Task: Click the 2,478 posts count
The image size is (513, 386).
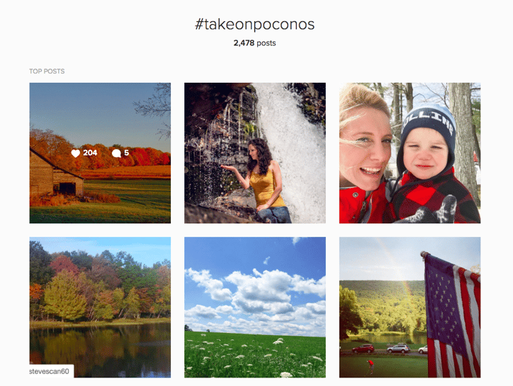Action: point(254,43)
